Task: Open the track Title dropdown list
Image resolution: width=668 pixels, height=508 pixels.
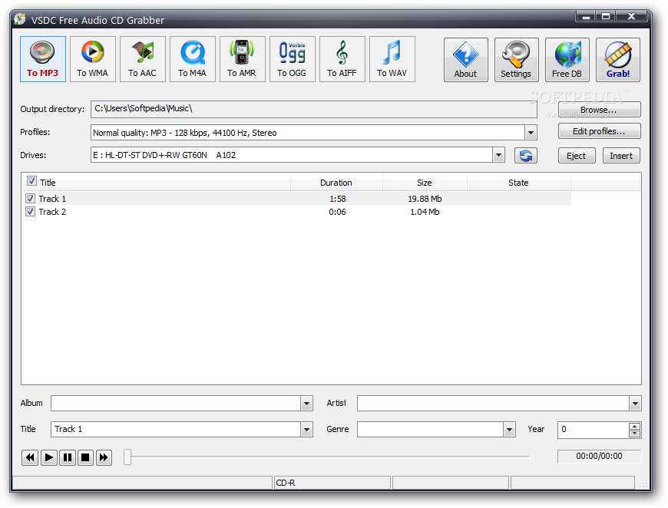Action: 306,429
